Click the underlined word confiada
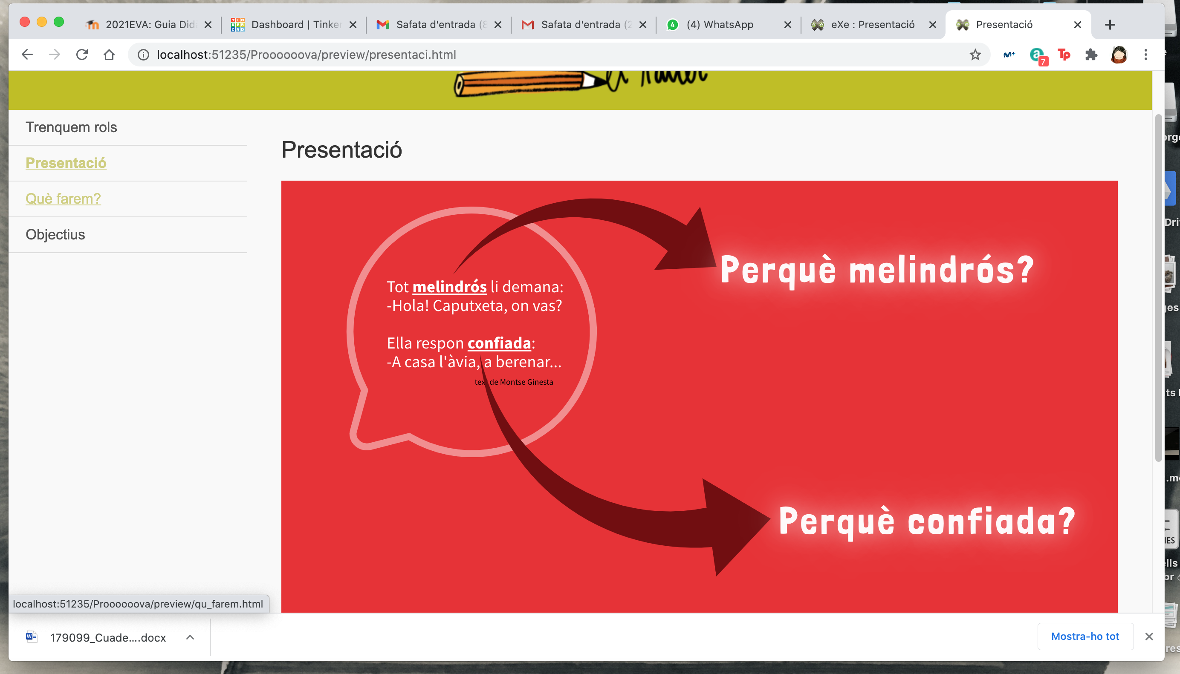This screenshot has height=674, width=1180. click(x=499, y=343)
